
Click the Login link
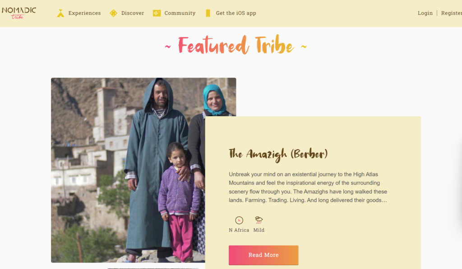[425, 13]
